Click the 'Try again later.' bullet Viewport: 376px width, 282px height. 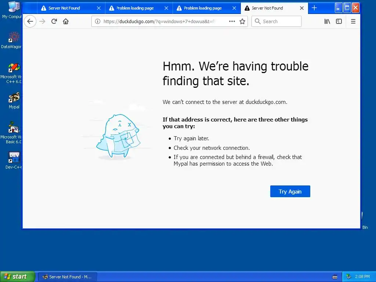point(191,138)
